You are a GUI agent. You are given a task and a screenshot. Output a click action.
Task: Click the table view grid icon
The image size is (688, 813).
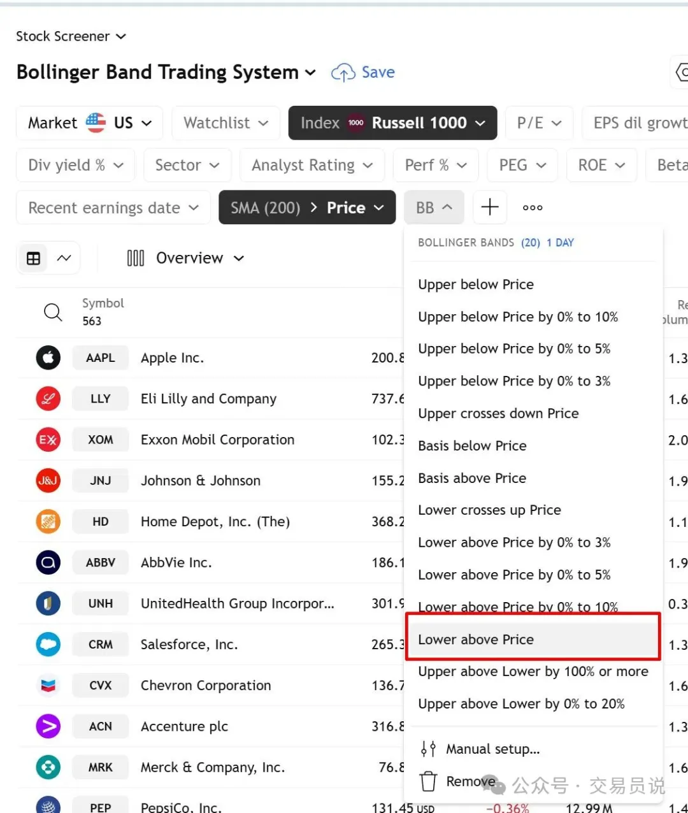(33, 258)
